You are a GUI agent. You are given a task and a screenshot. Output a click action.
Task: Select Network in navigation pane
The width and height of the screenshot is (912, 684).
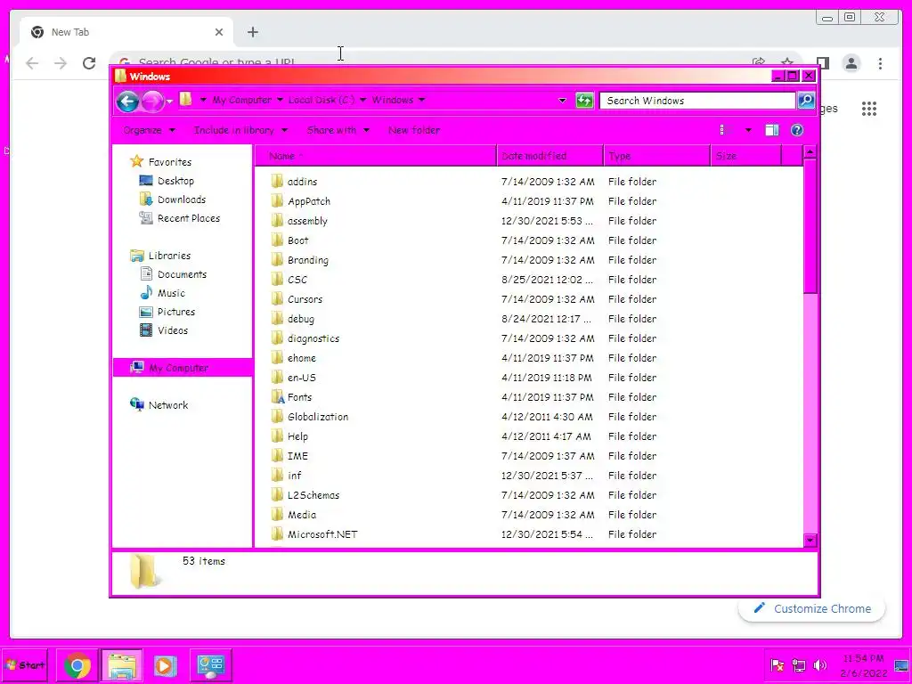click(x=168, y=405)
